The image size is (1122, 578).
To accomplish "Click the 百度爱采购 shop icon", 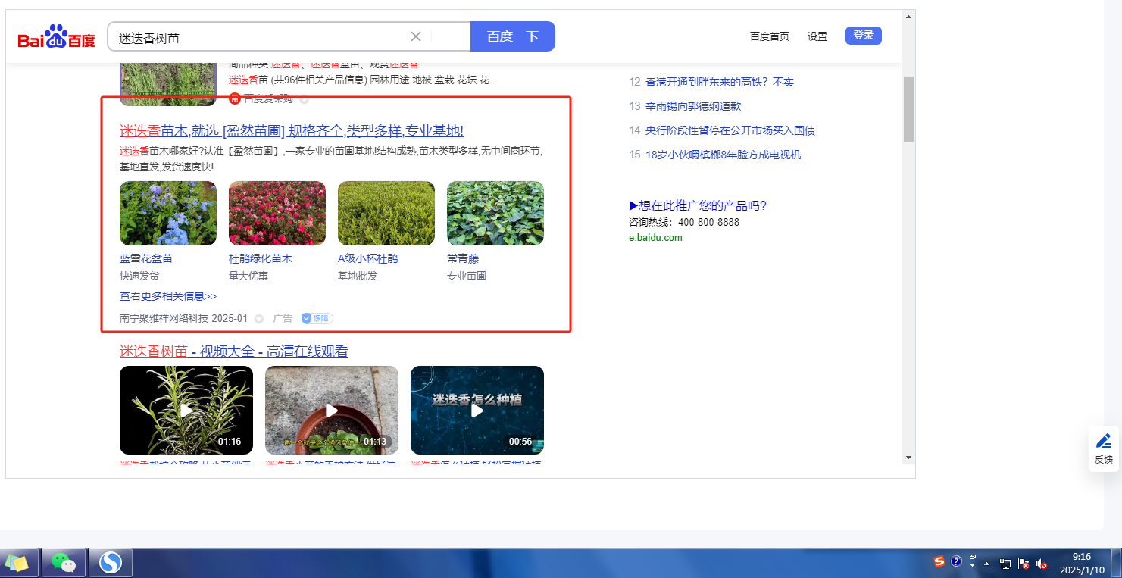I will click(x=235, y=98).
